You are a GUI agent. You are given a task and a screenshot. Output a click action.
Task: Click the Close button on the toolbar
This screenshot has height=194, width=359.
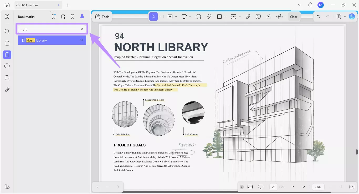294,16
